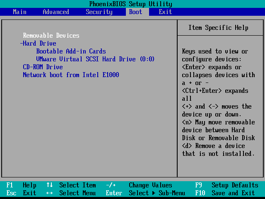The height and width of the screenshot is (199, 265).
Task: Click the Enter Select Sub-Menu hint
Action: [145, 193]
